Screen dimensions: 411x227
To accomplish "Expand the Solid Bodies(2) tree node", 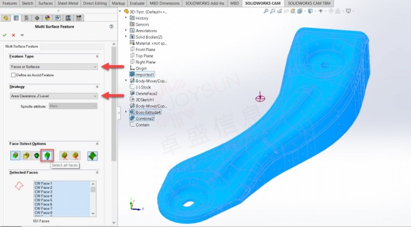I will [126, 37].
